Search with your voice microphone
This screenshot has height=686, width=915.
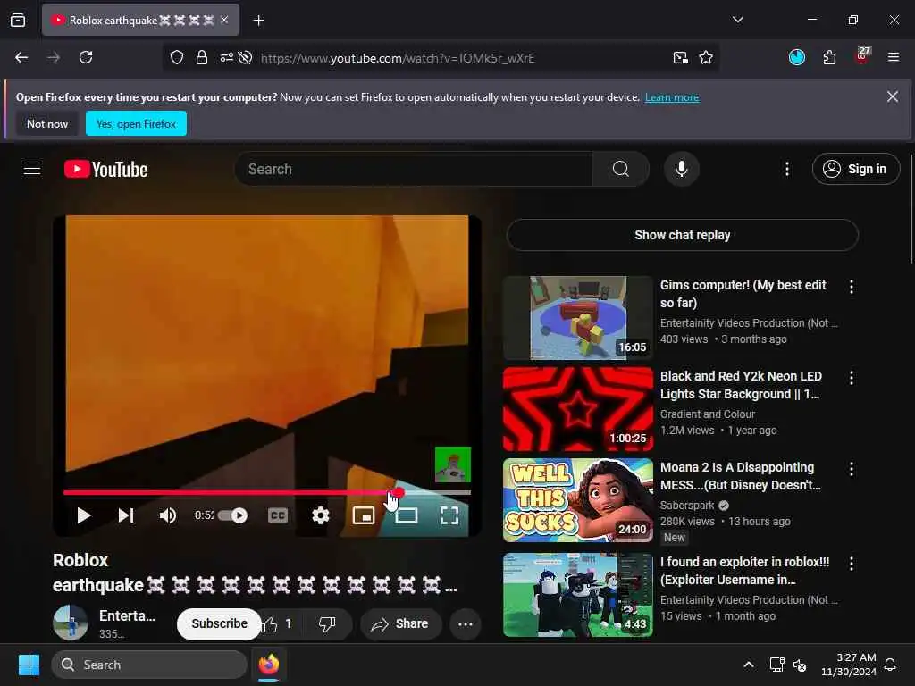coord(681,169)
